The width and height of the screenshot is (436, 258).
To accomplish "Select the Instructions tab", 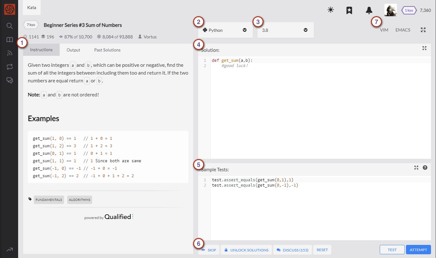I will [x=41, y=50].
